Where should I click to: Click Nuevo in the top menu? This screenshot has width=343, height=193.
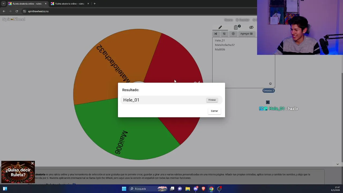pyautogui.click(x=228, y=20)
